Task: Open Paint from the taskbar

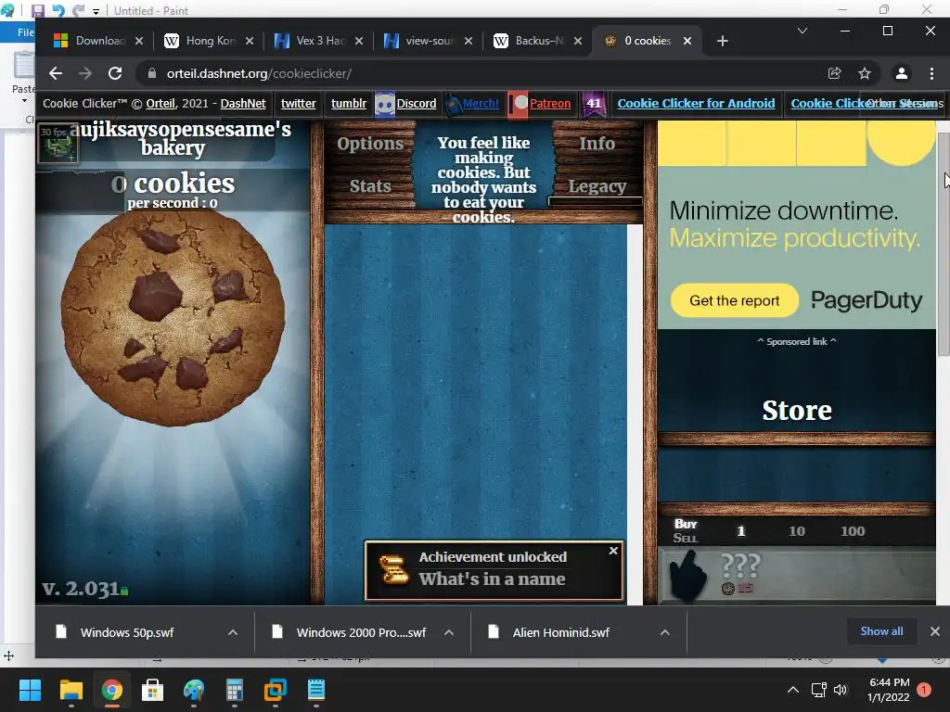Action: [x=194, y=690]
